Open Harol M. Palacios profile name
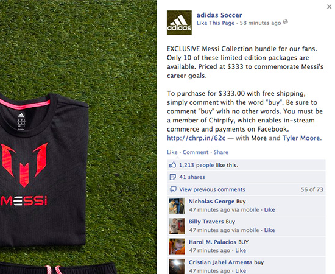The width and height of the screenshot is (335, 274). (213, 242)
